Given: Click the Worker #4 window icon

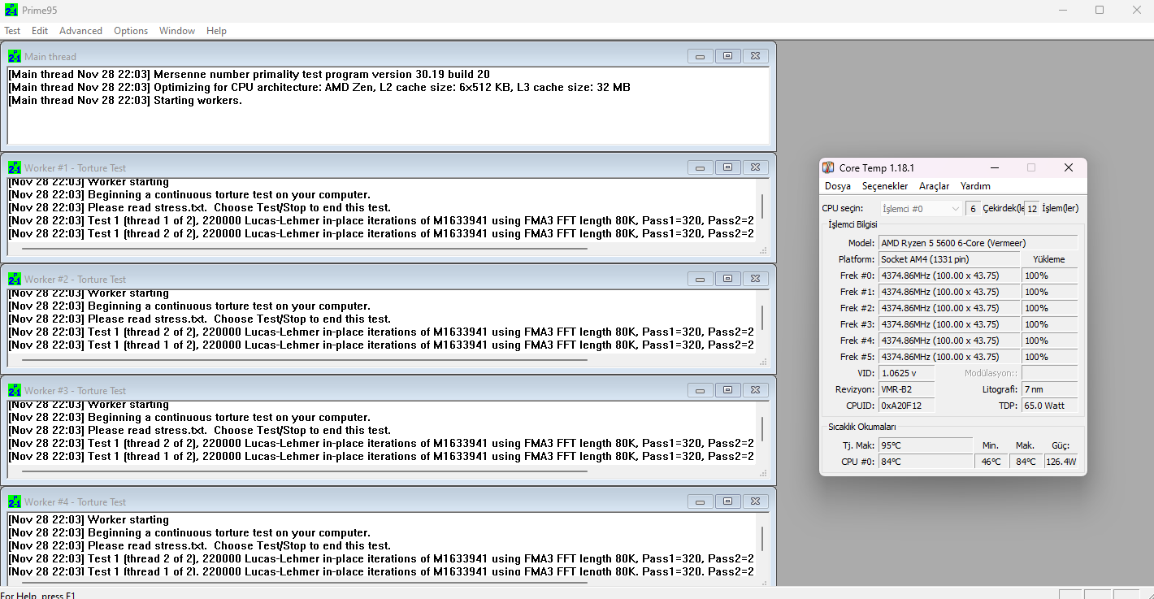Looking at the screenshot, I should click(15, 501).
